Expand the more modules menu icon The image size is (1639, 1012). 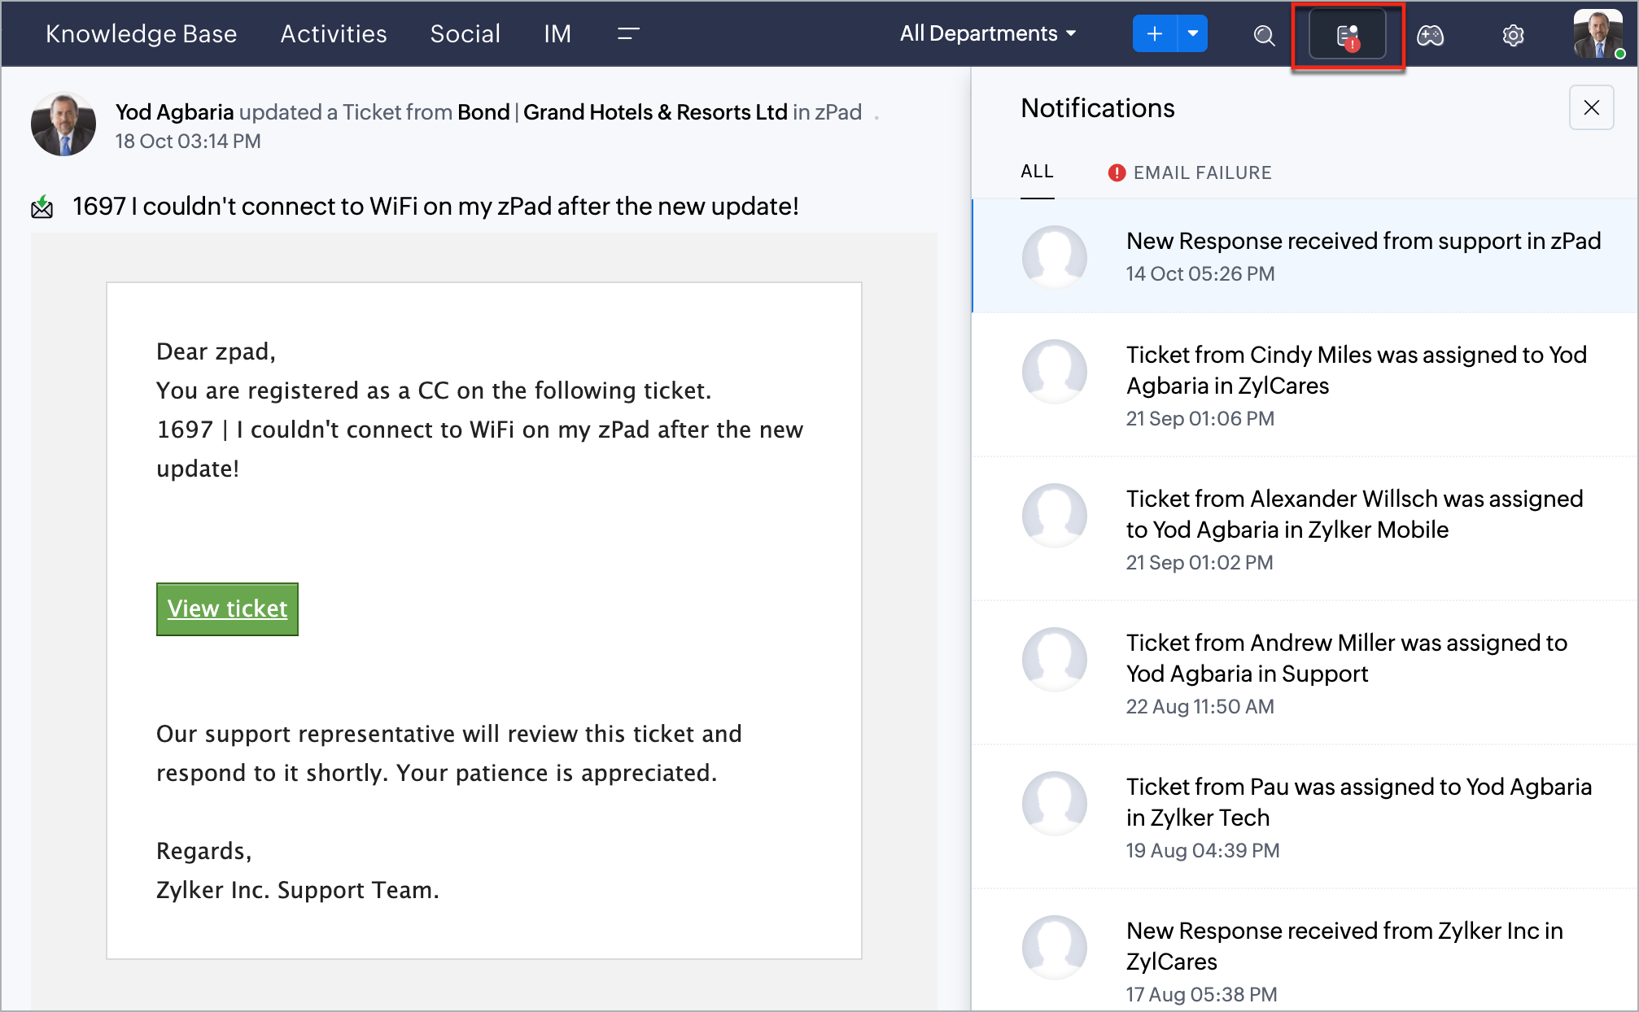tap(627, 33)
